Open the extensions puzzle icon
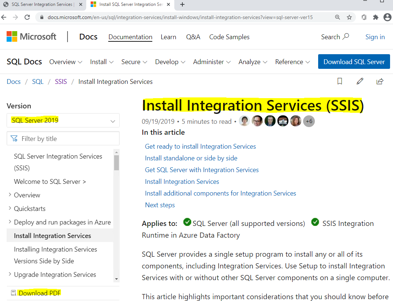This screenshot has height=301, width=393. [x=375, y=17]
